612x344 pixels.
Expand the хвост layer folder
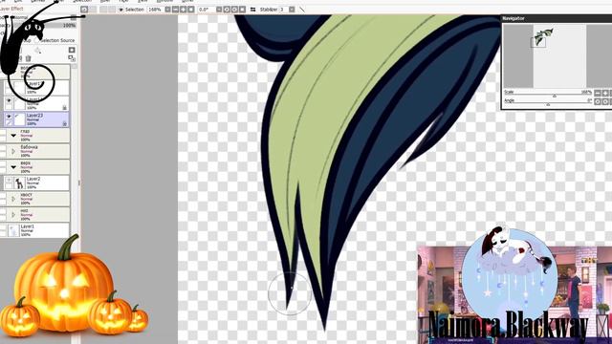tap(13, 199)
